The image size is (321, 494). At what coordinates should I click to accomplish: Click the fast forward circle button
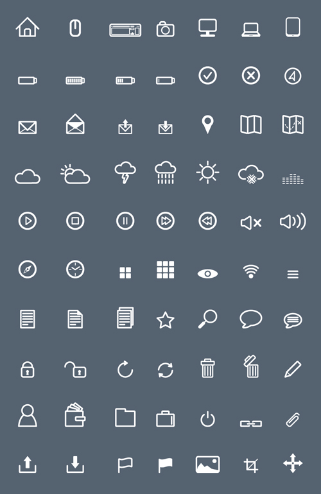(x=165, y=221)
